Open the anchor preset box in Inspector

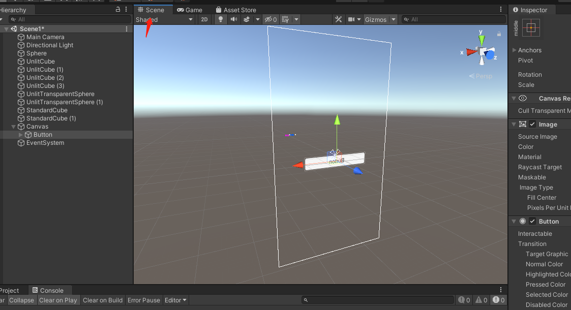530,28
